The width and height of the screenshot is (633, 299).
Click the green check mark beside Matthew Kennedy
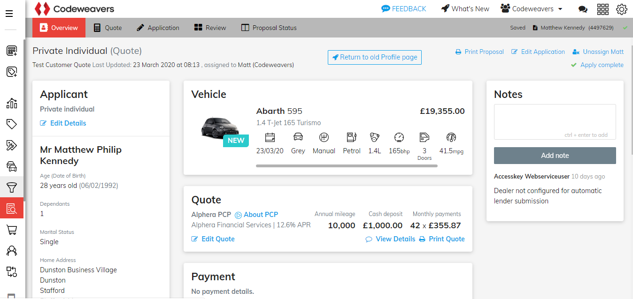tap(625, 28)
